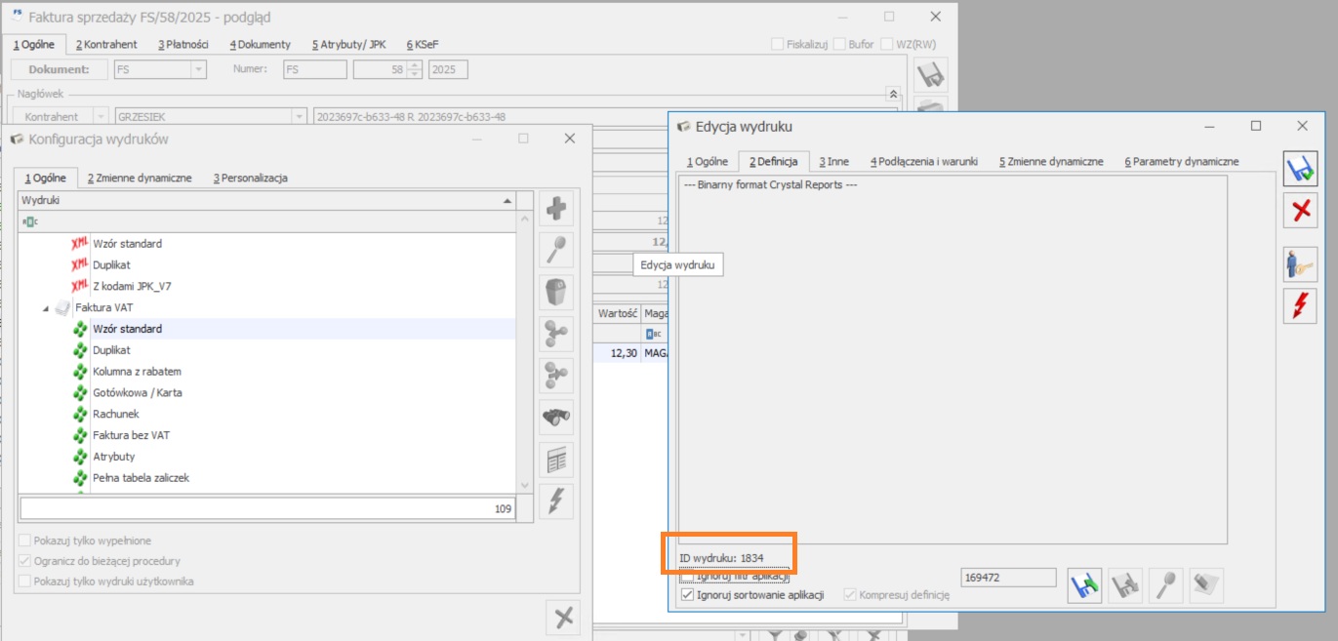The image size is (1338, 641).
Task: Select the Z kodami JPK_V7 printout
Action: [132, 286]
